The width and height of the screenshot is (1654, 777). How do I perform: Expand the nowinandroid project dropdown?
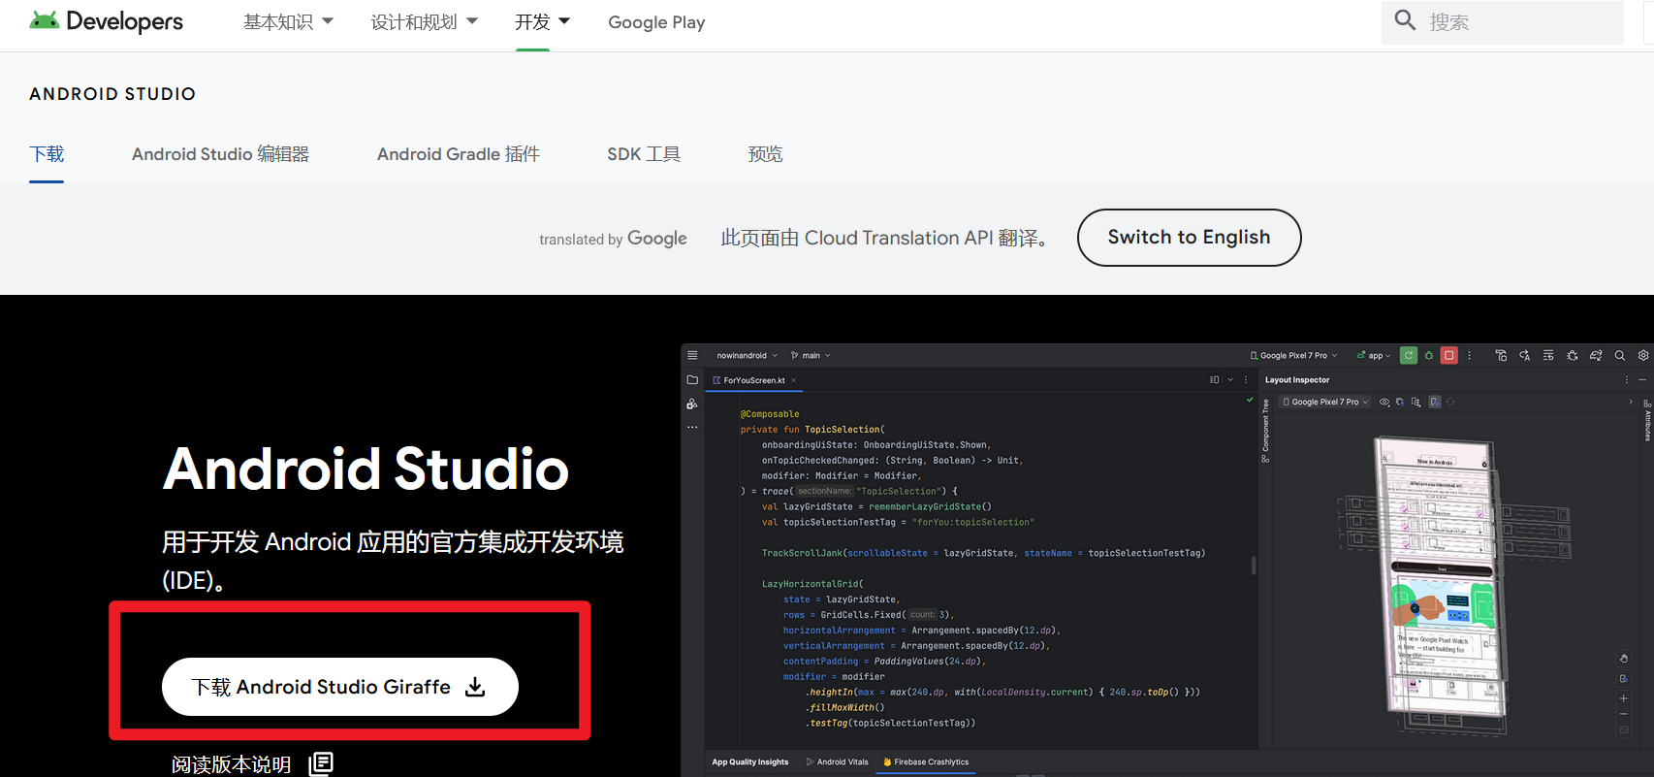(747, 355)
